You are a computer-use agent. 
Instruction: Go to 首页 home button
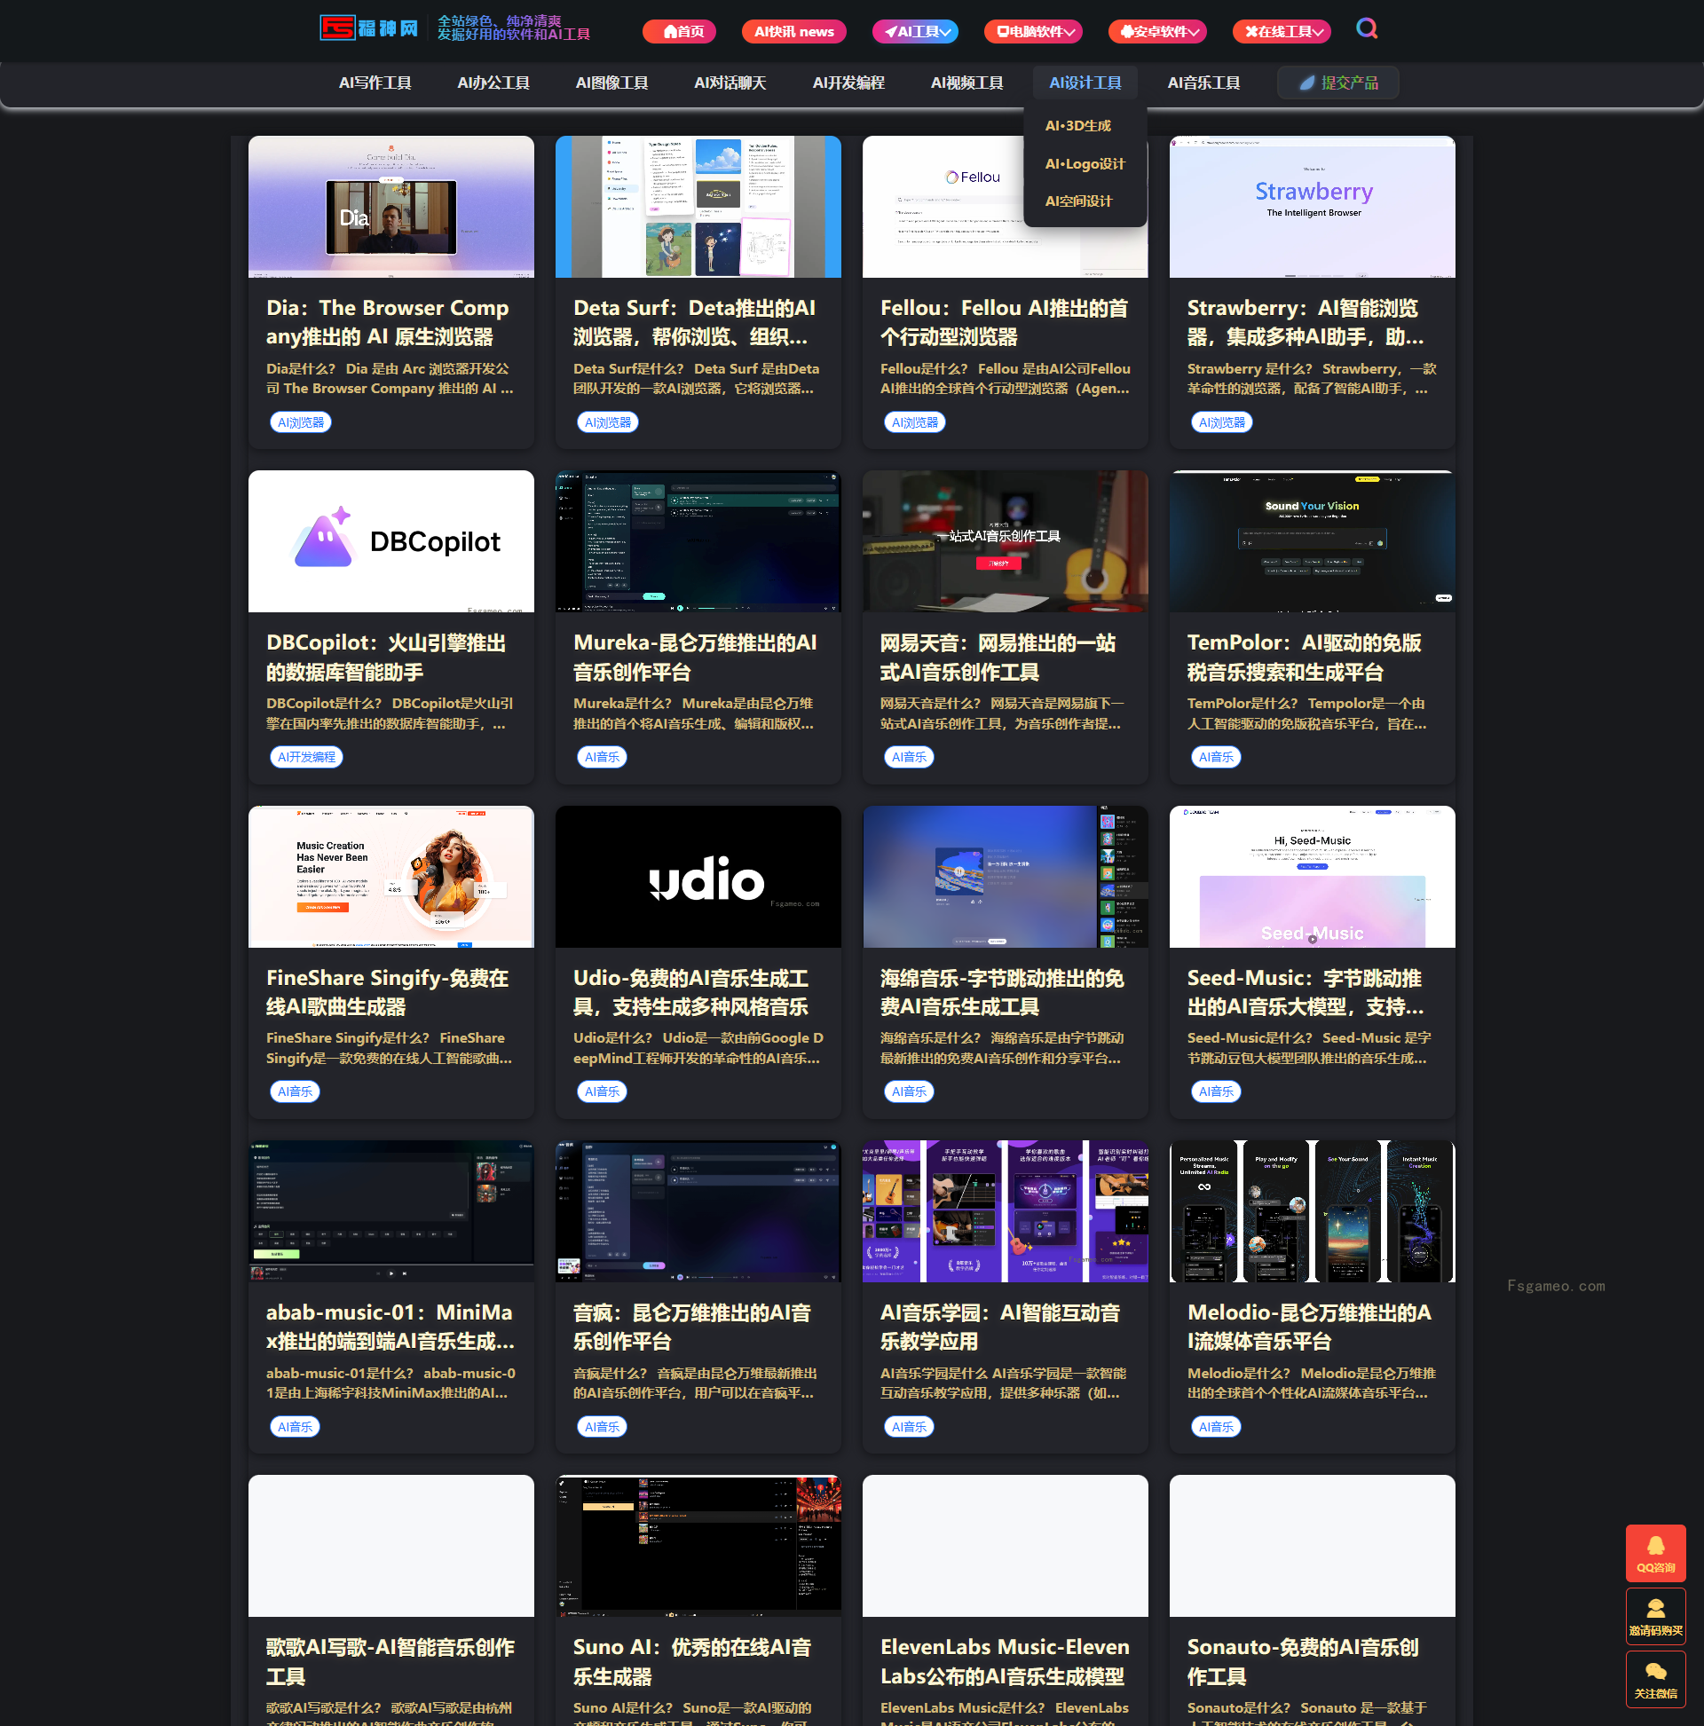[x=679, y=31]
